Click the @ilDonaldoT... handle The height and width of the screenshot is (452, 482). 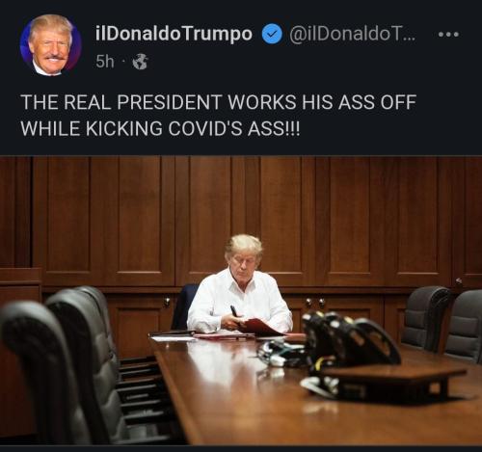coord(352,34)
